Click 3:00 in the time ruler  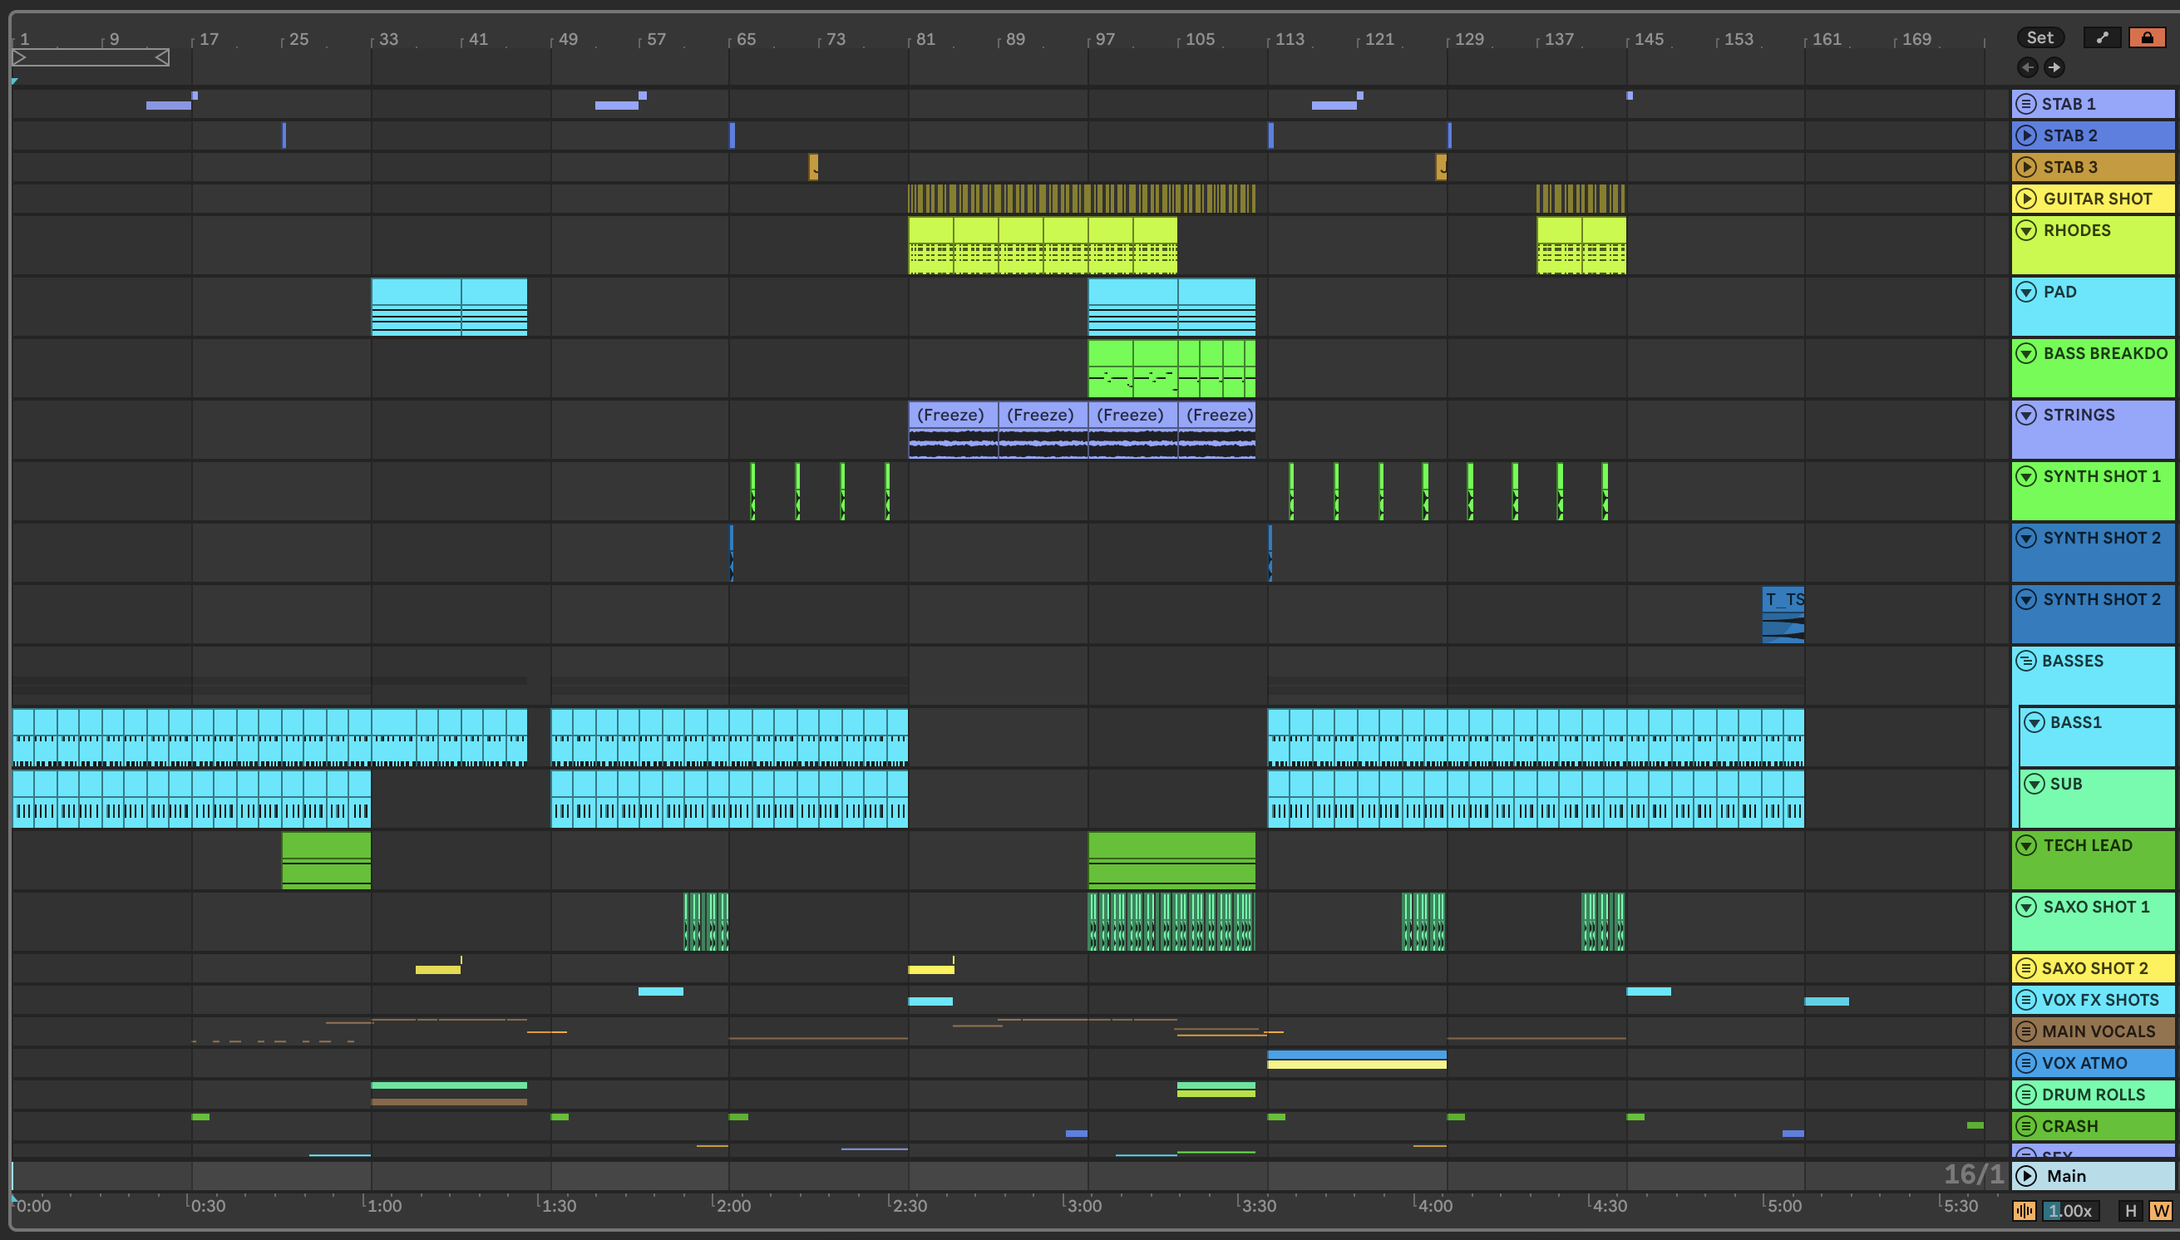pyautogui.click(x=1083, y=1205)
